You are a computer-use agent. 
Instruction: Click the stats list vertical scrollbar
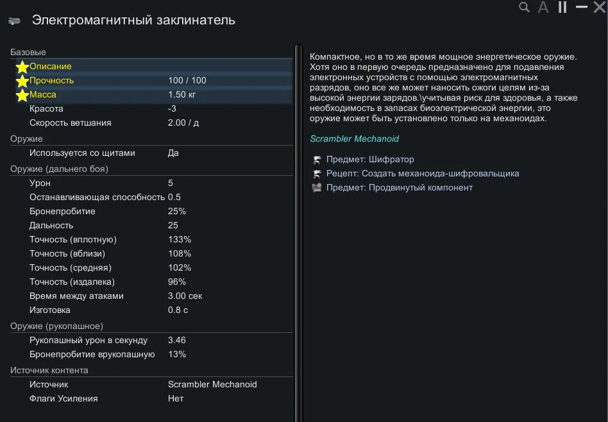click(x=298, y=231)
